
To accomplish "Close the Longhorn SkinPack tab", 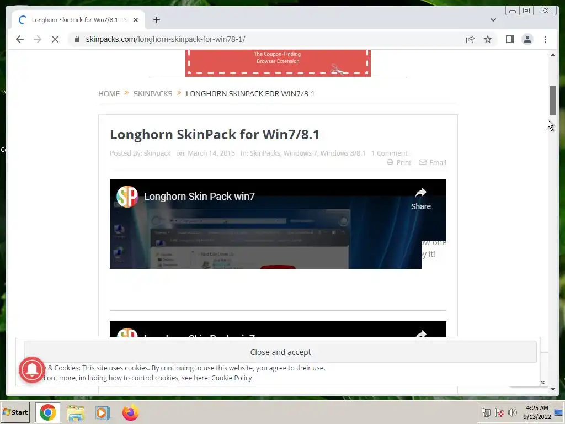I will coord(136,20).
